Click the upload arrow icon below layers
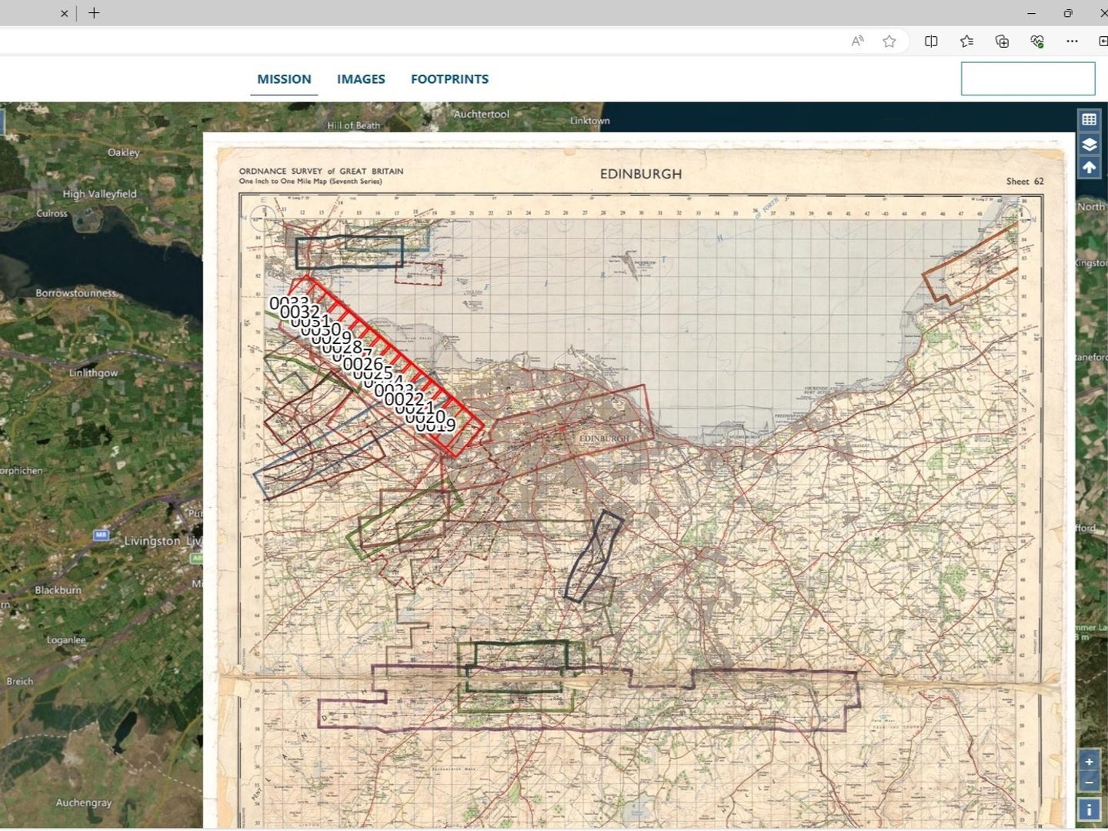The image size is (1108, 831). click(x=1089, y=166)
